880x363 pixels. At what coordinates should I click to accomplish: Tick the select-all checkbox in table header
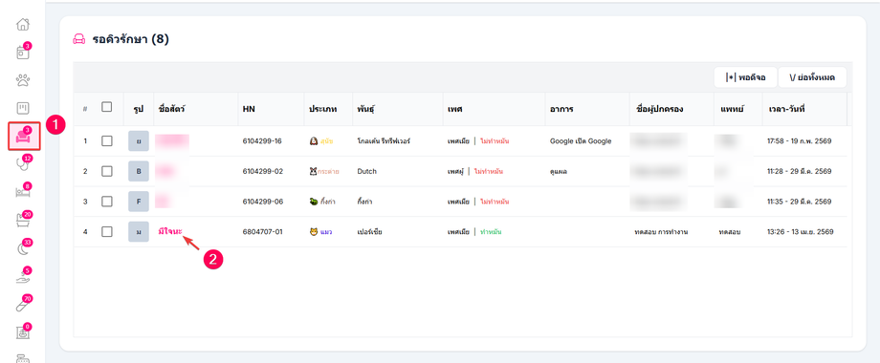click(x=106, y=106)
